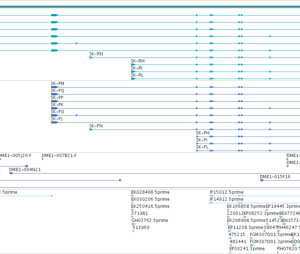Click the EP03241.3prime arrow glyph
This screenshot has height=254, width=300.
point(230,252)
